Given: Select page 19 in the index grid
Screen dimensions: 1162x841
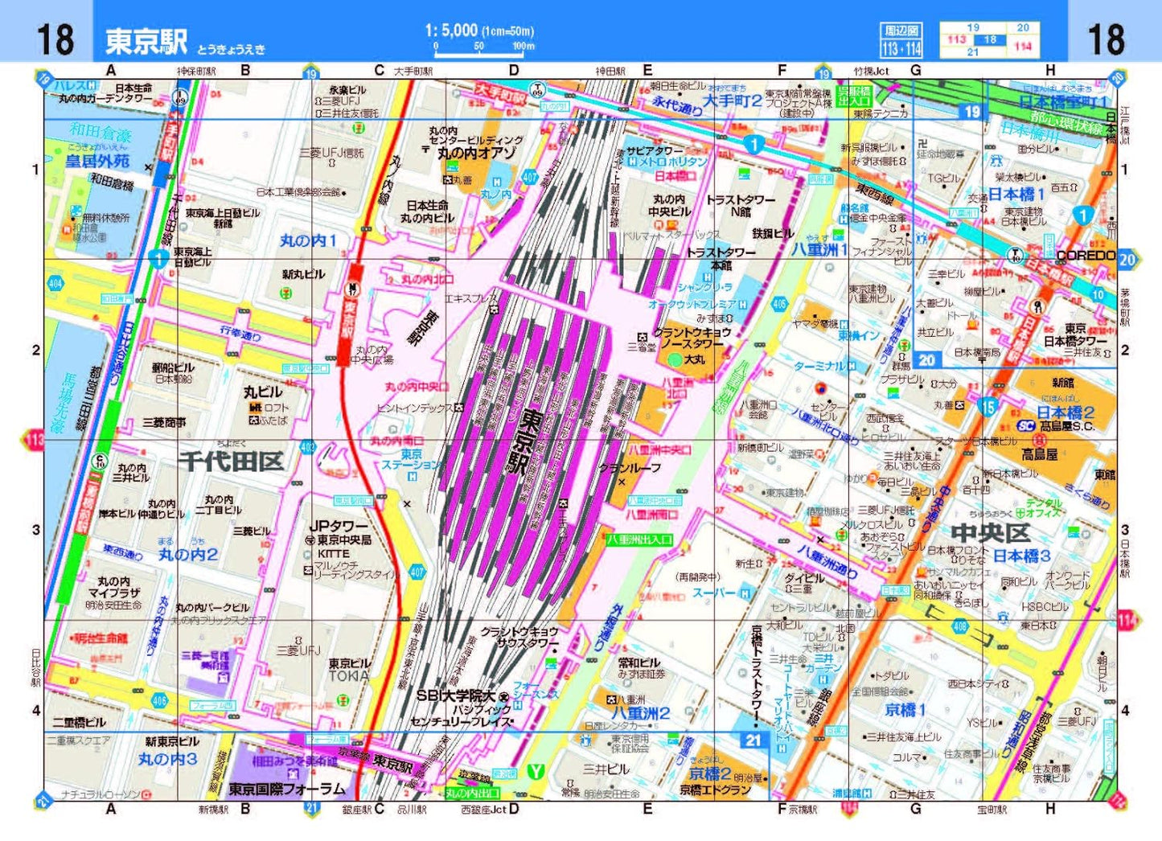Looking at the screenshot, I should tap(973, 27).
